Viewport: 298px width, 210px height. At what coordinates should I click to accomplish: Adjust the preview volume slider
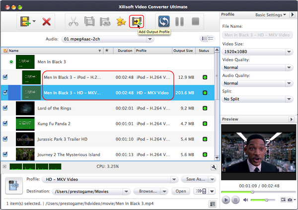coord(263,200)
